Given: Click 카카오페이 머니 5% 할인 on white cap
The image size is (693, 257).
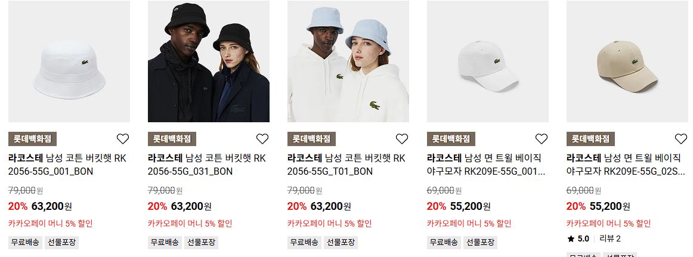Looking at the screenshot, I should (469, 224).
